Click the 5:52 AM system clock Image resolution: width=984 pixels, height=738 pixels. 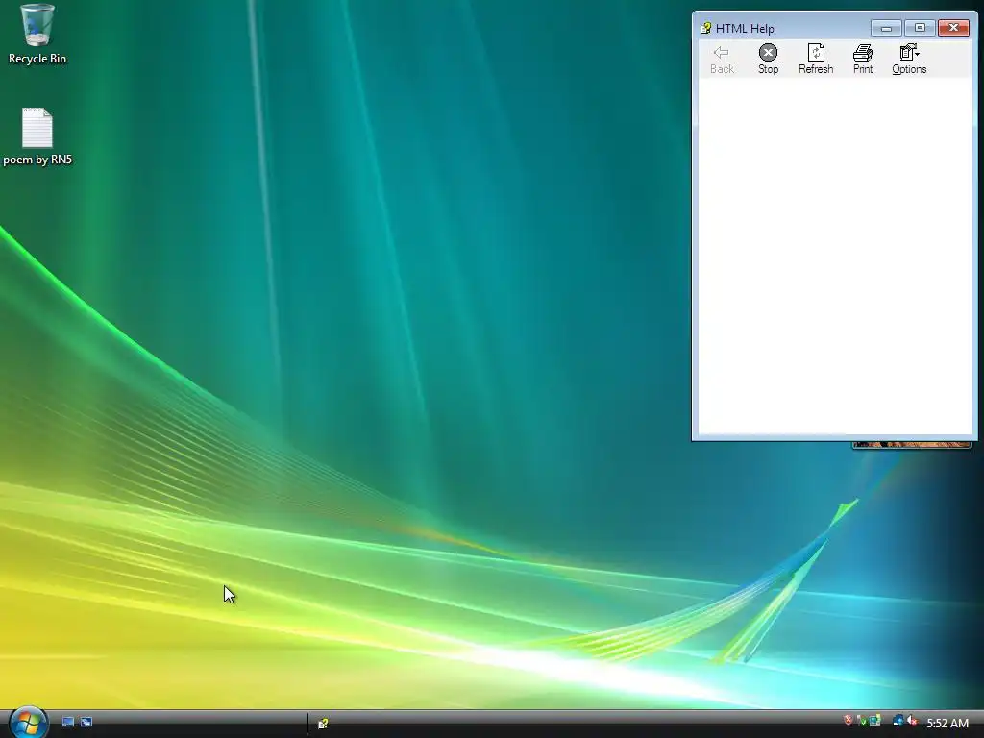(x=947, y=723)
